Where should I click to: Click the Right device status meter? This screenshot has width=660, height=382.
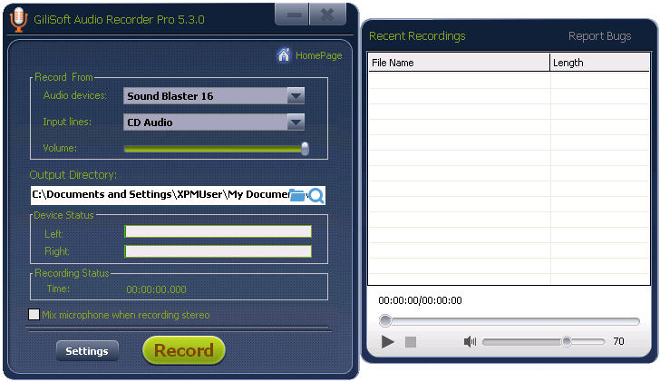tap(218, 251)
